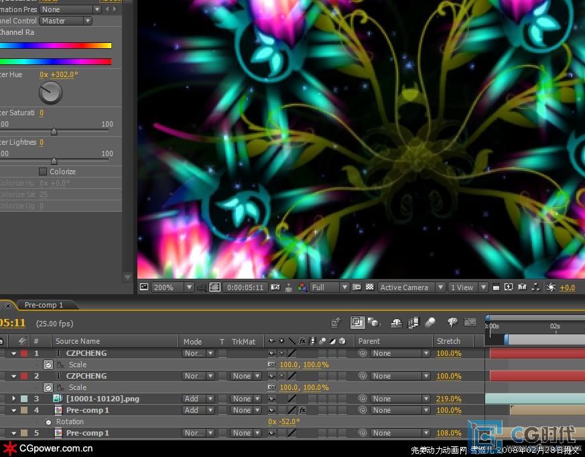Click the fx effect switch on layer 4
Image resolution: width=585 pixels, height=457 pixels.
[302, 410]
